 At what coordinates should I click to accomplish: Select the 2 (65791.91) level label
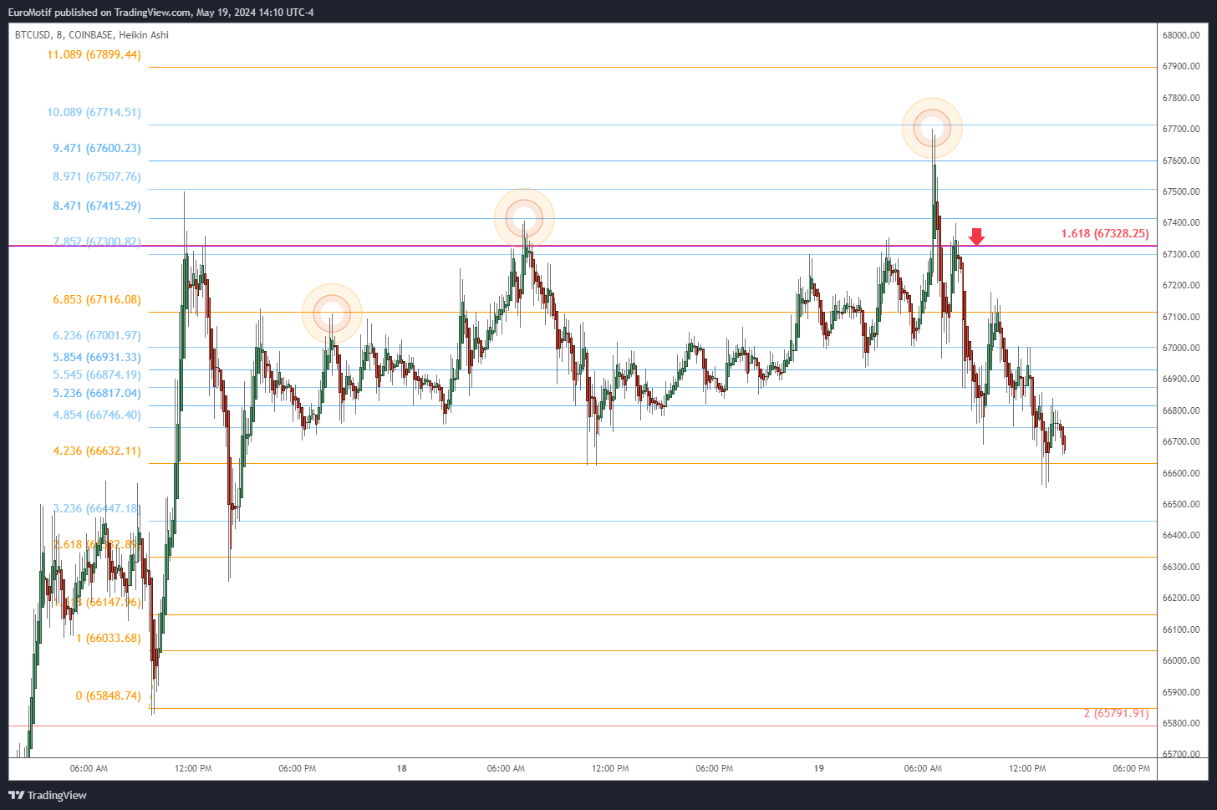pos(1116,713)
